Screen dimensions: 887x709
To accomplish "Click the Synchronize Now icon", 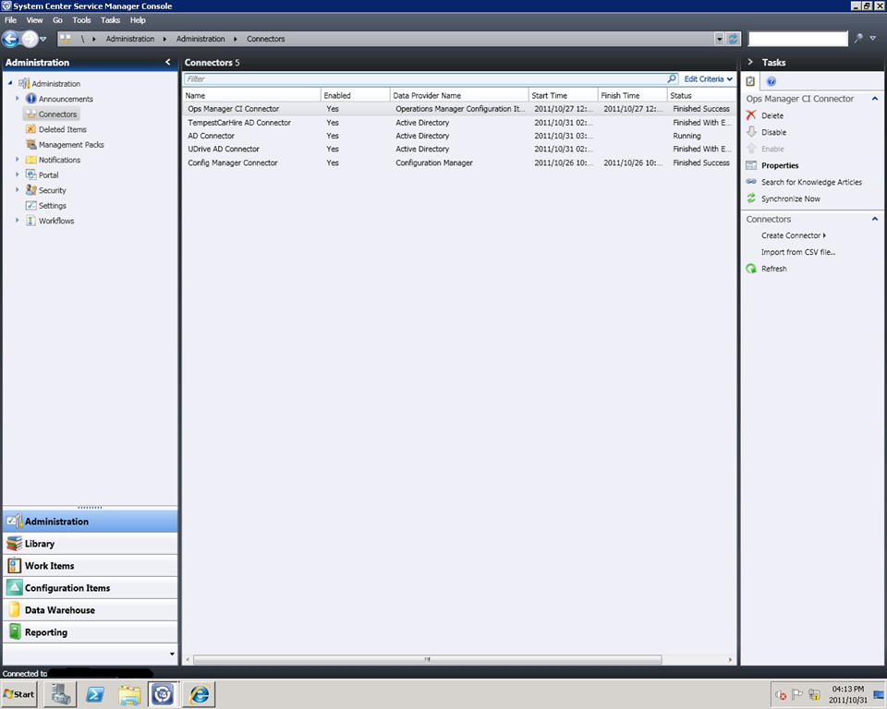I will click(x=751, y=198).
